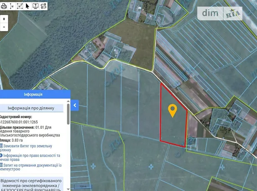The width and height of the screenshot is (257, 191).
Task: Click the print map icon
Action: pos(4,6)
